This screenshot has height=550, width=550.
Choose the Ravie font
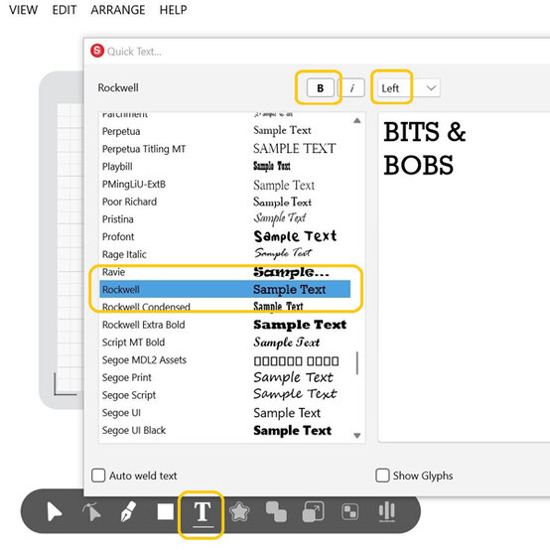(224, 272)
